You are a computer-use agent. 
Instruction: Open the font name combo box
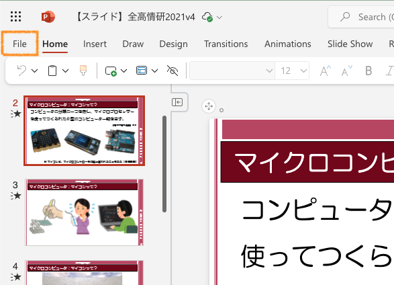point(232,71)
